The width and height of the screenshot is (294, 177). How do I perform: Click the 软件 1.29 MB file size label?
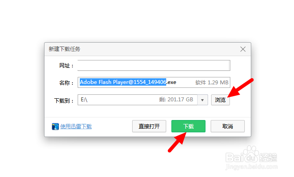click(x=212, y=83)
